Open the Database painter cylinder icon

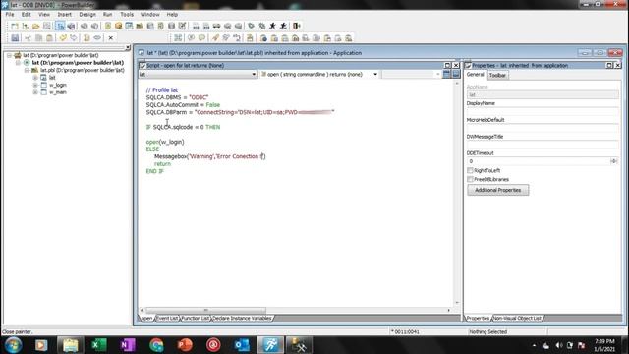coord(171,27)
